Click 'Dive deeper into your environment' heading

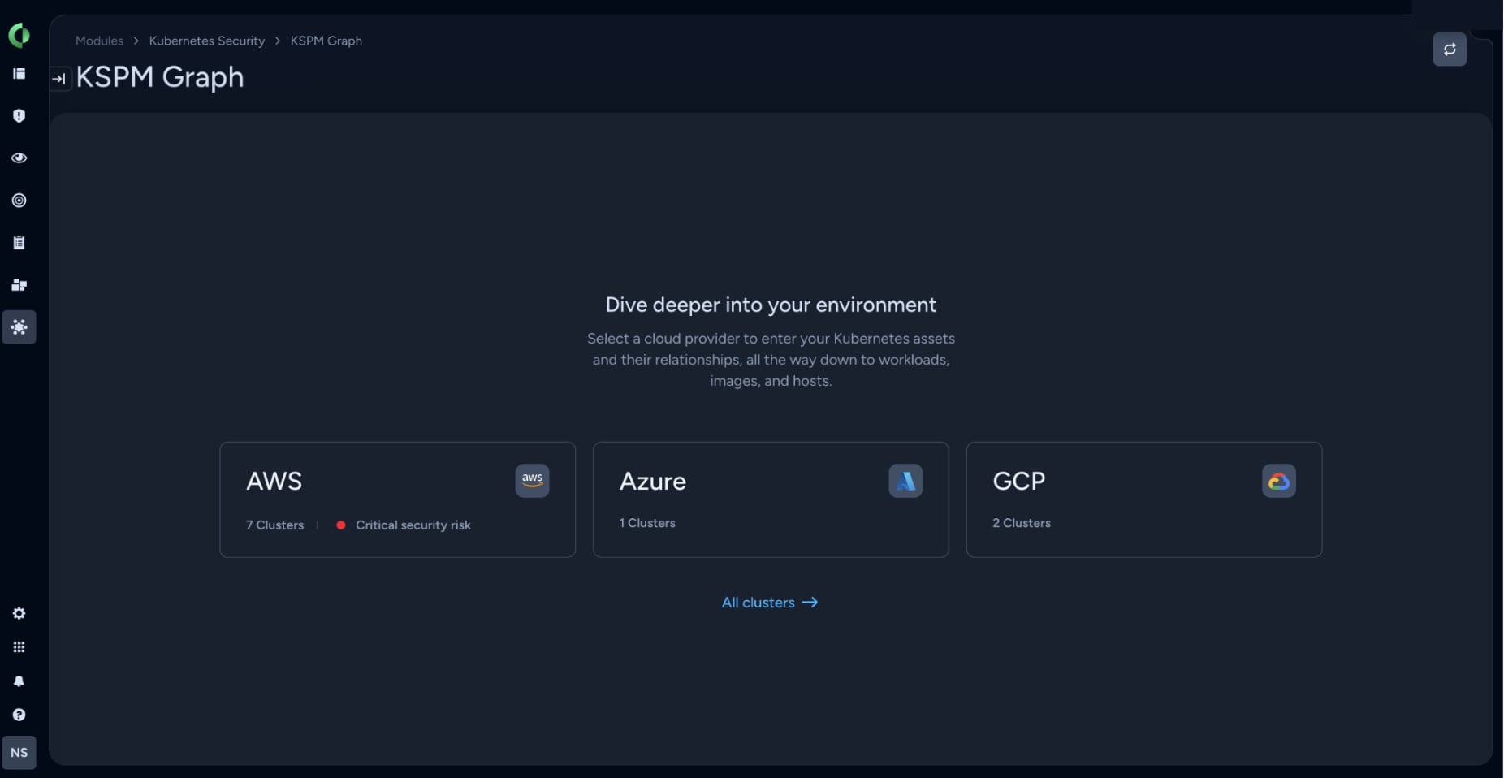[x=771, y=305]
